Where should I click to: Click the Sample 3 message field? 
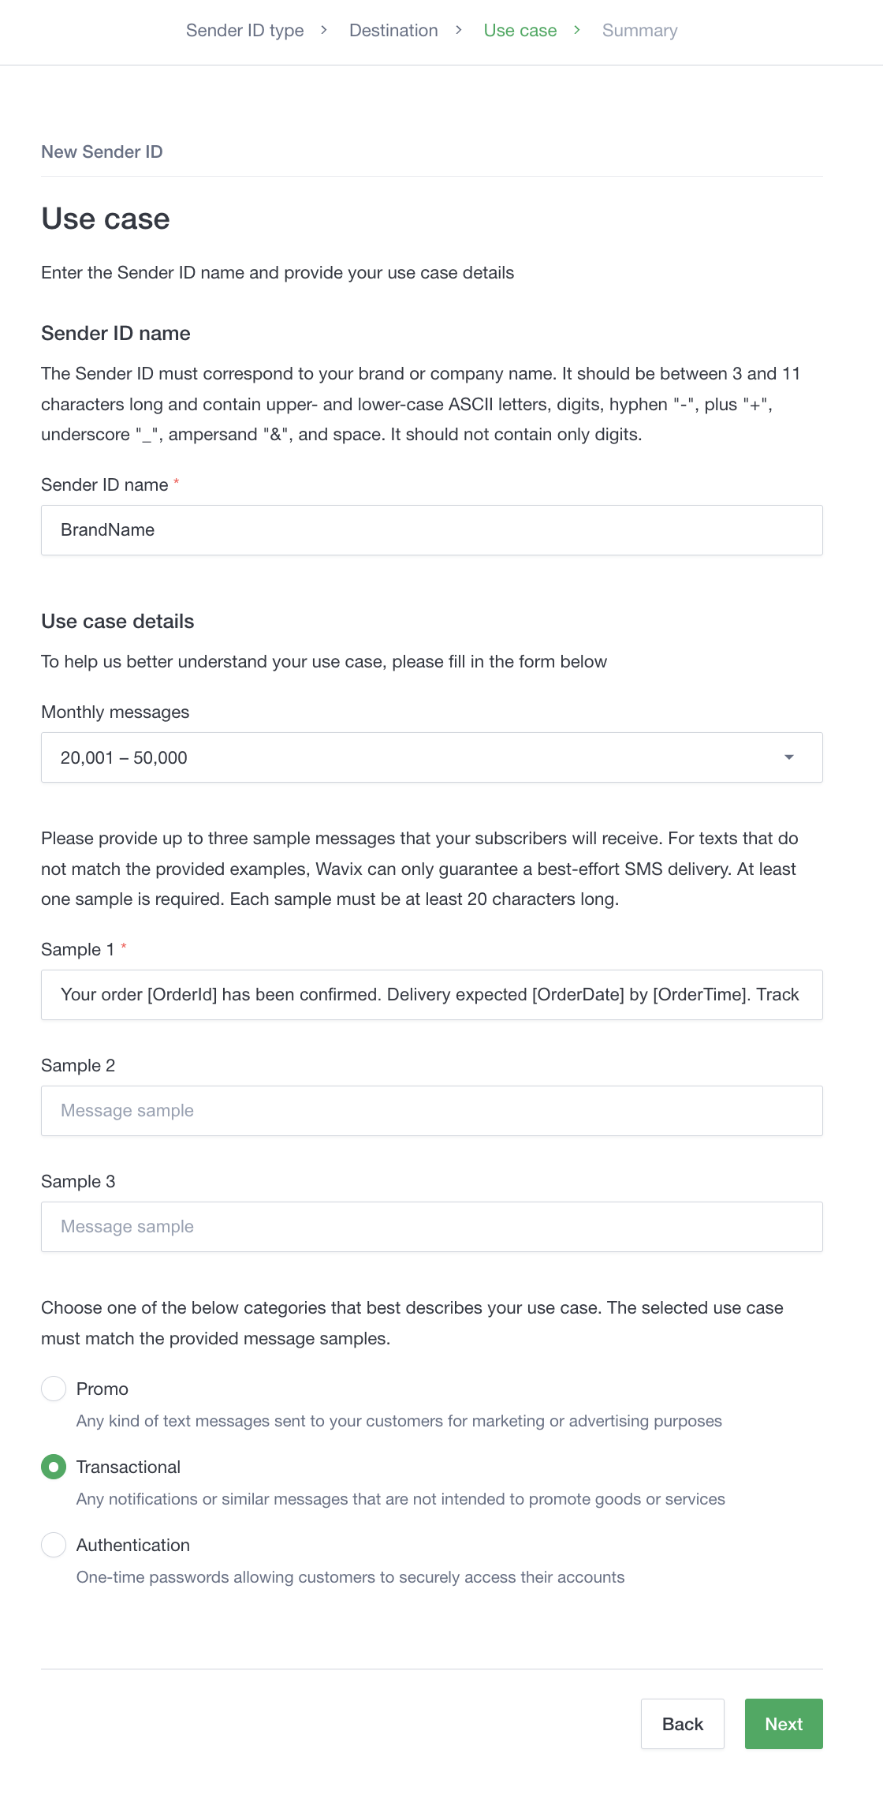pos(431,1227)
